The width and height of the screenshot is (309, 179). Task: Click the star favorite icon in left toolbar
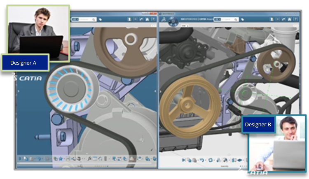tap(61, 158)
